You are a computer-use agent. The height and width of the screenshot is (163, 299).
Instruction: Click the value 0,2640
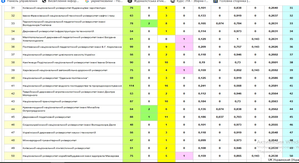point(273,8)
